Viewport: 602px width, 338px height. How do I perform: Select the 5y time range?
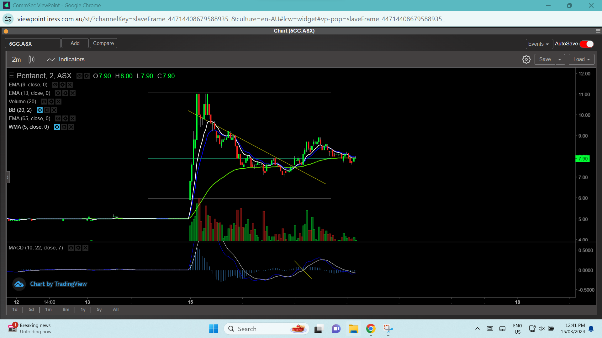point(99,310)
